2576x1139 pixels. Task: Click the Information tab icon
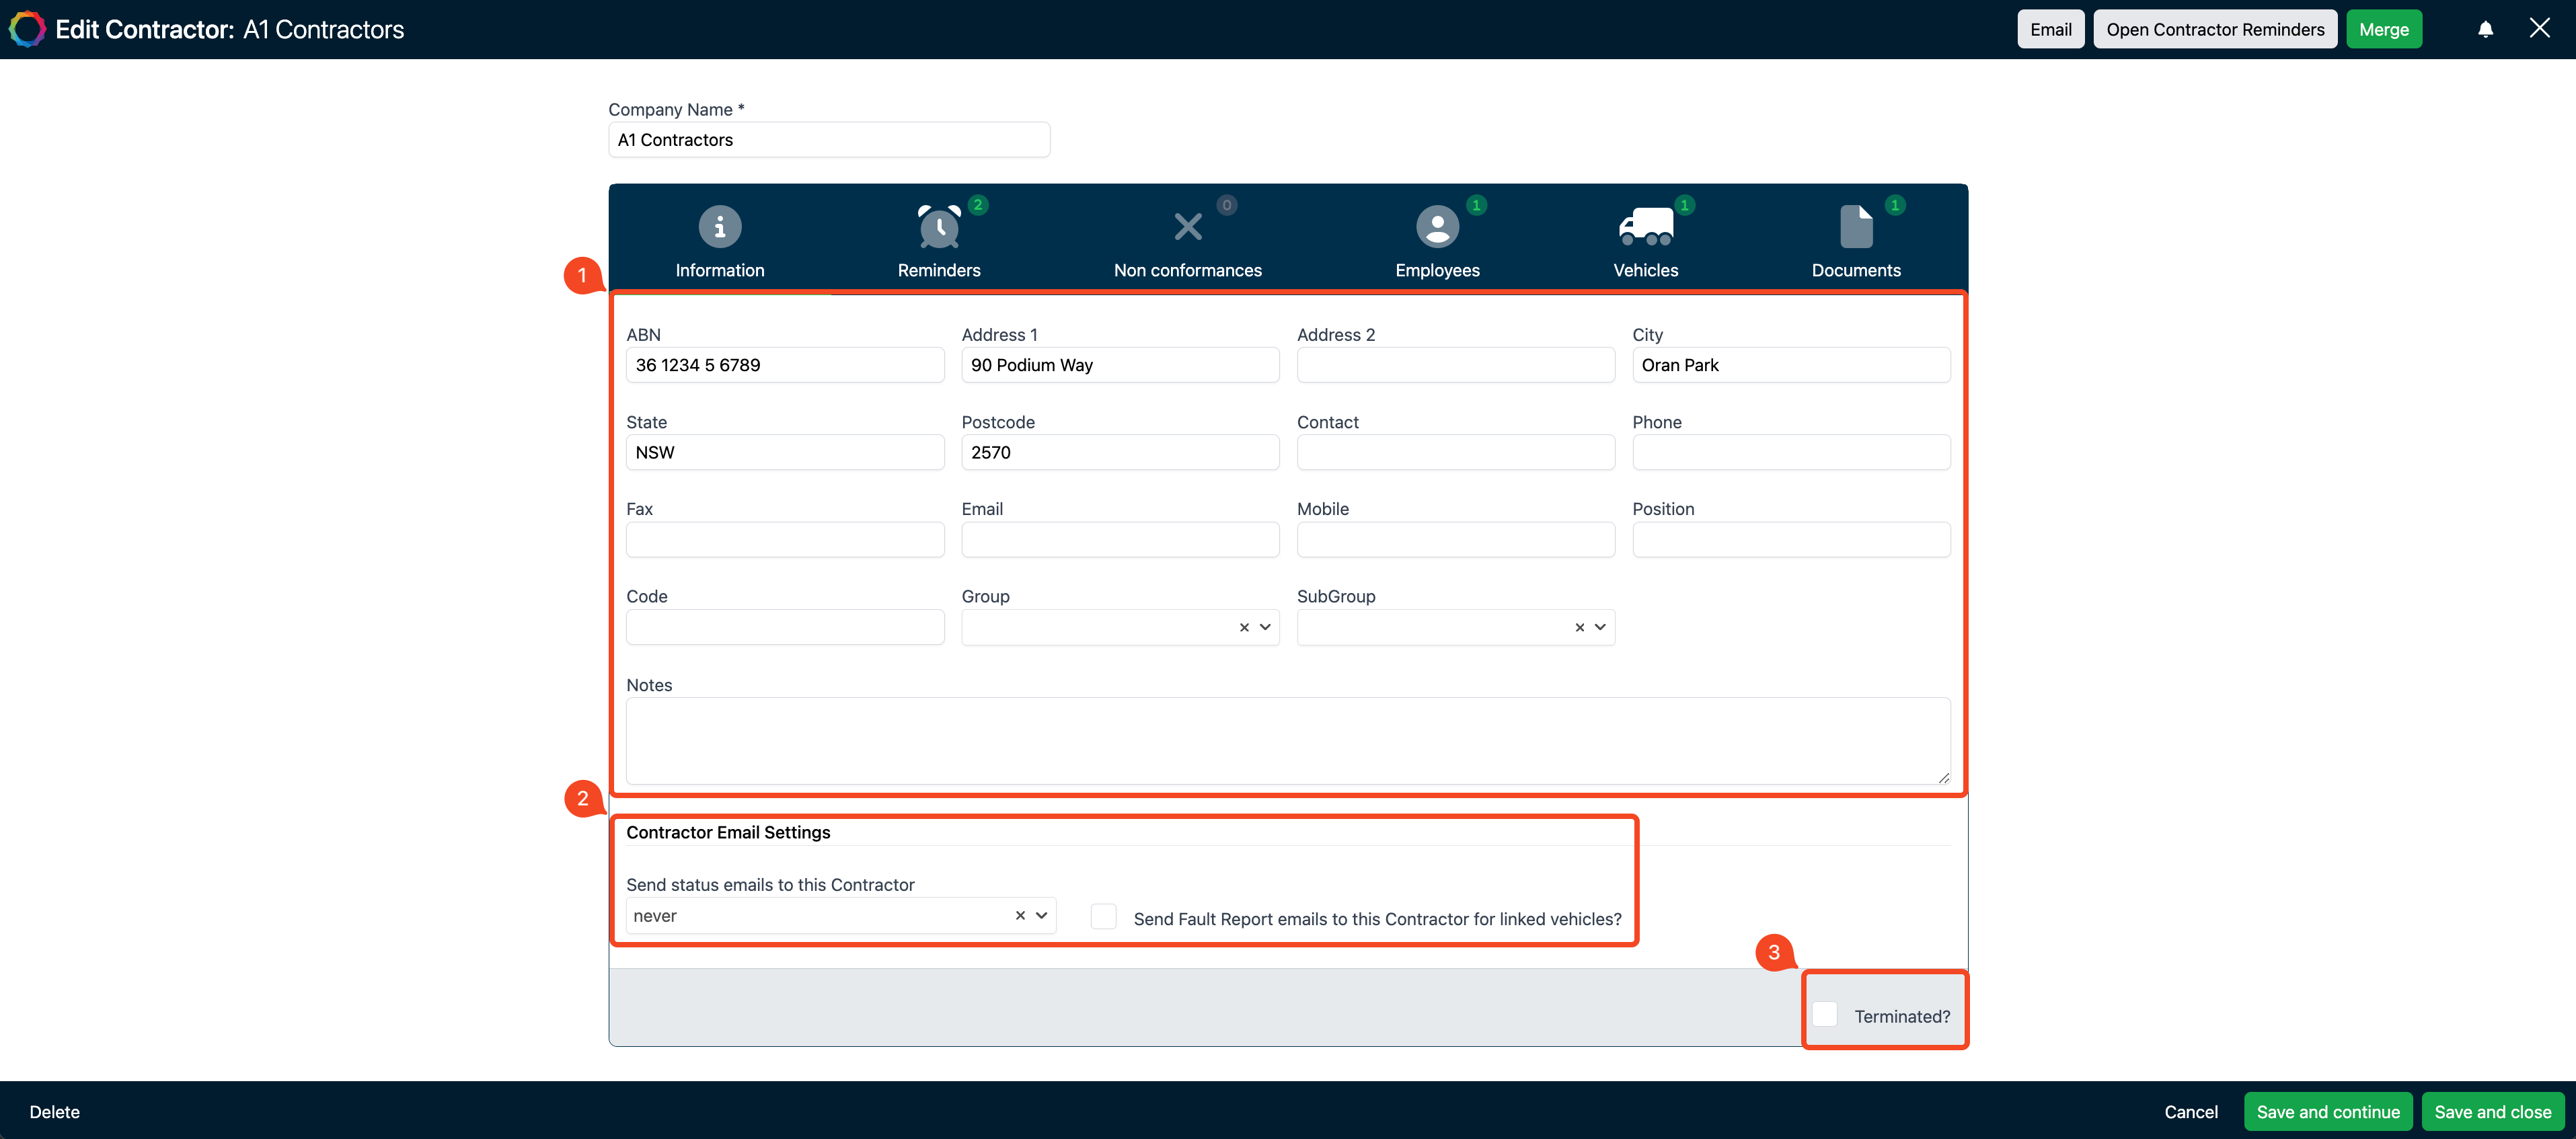[x=719, y=226]
